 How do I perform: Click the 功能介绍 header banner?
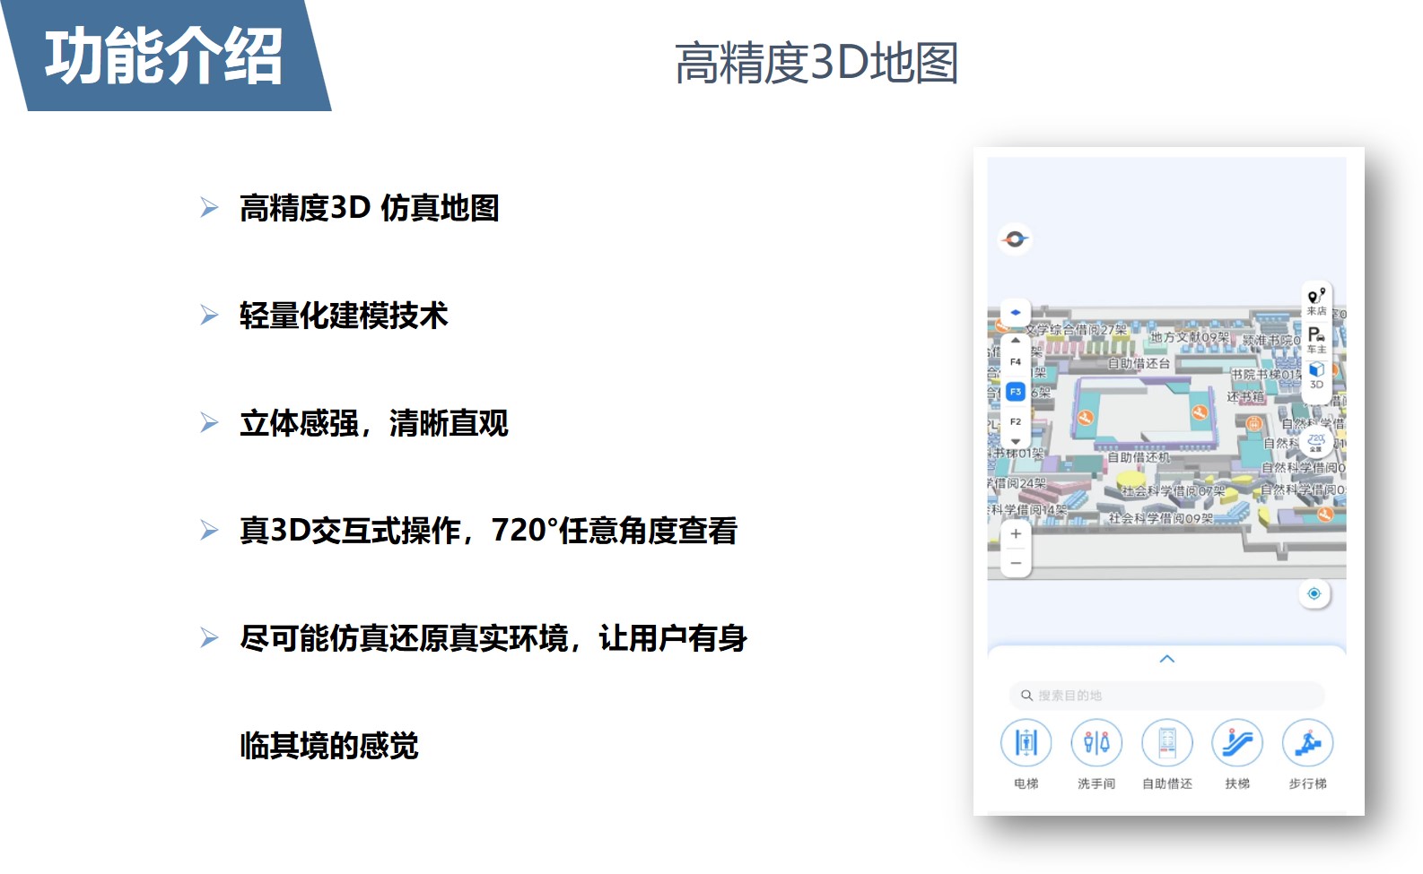165,56
